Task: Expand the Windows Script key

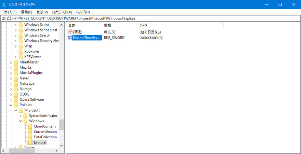Action: pos(16,25)
